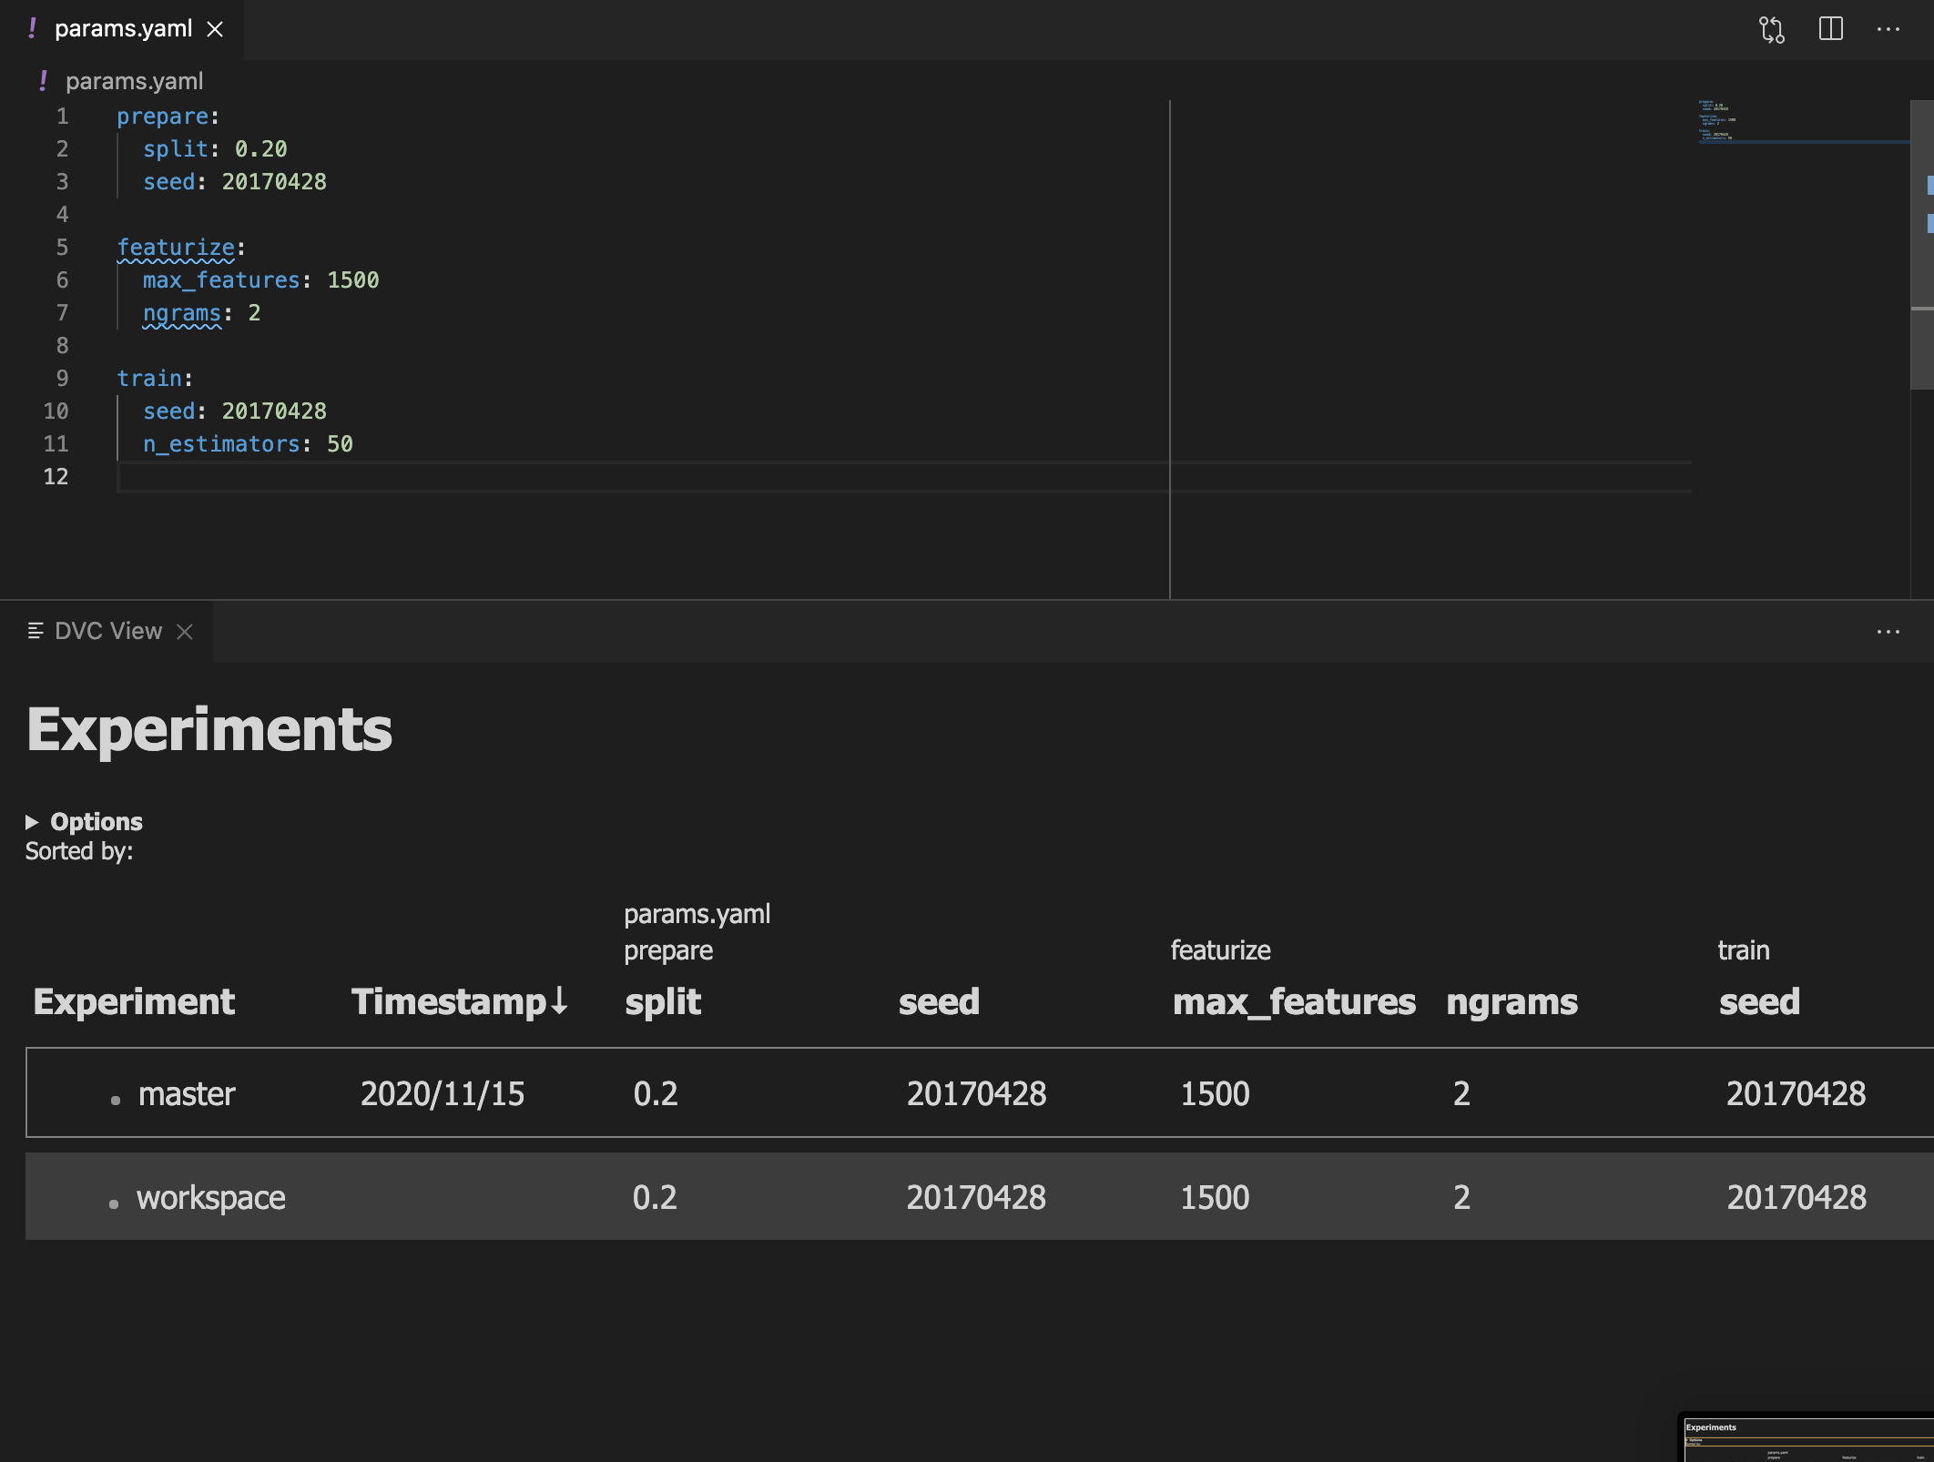Click the warning indicator on params.yaml tab
The image size is (1934, 1462).
(x=33, y=28)
